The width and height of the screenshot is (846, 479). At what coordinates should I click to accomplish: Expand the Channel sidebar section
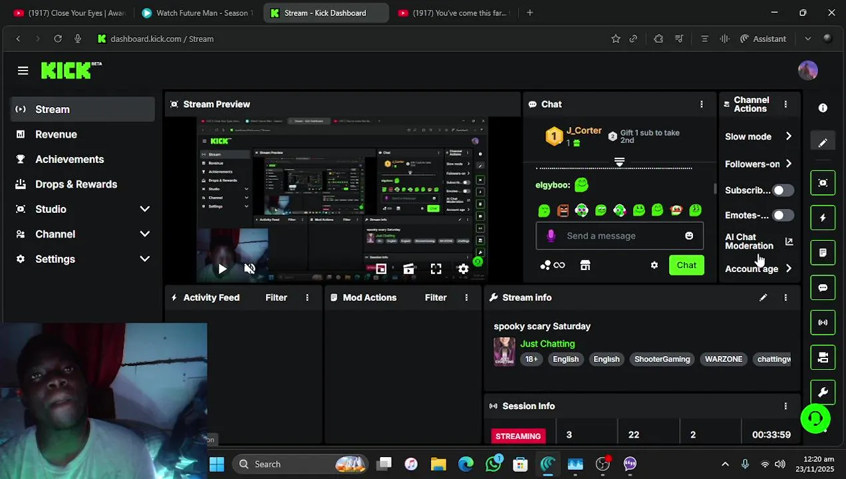click(144, 234)
